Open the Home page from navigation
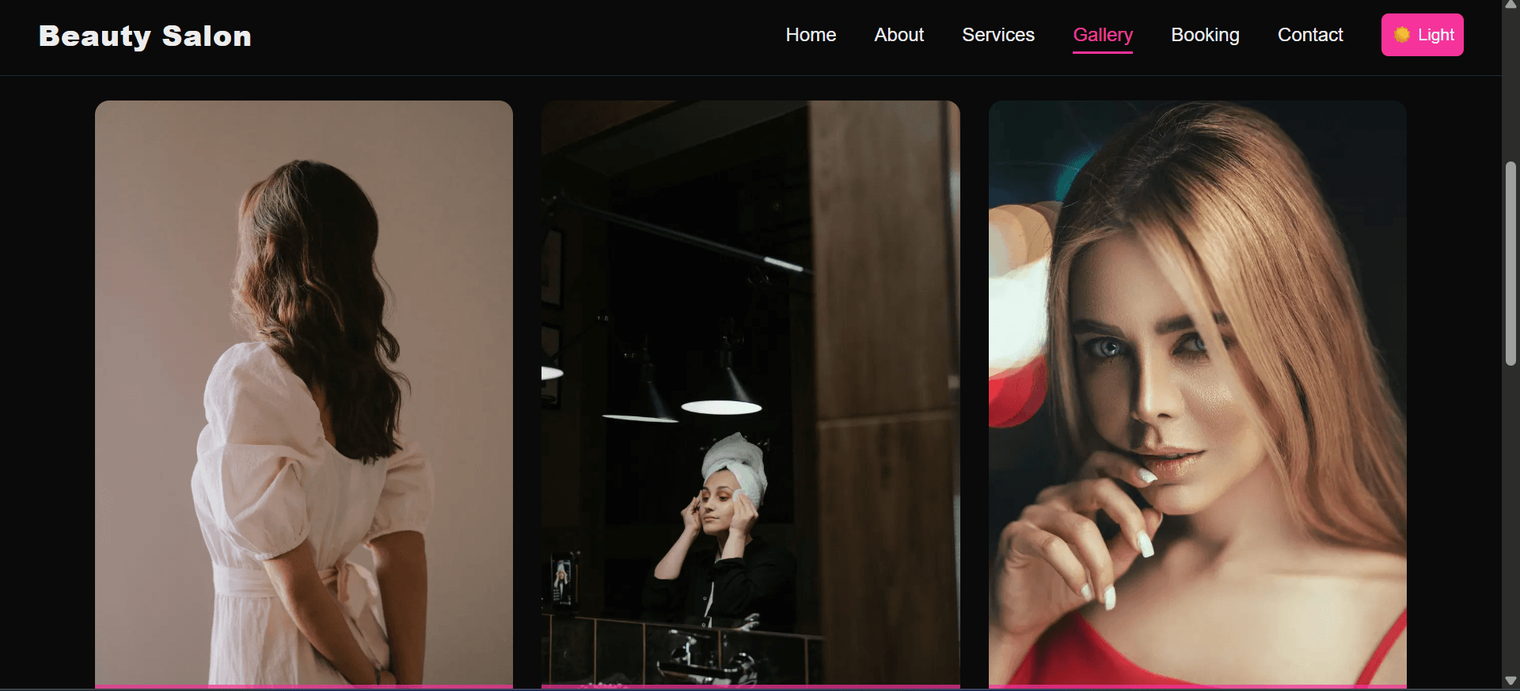Viewport: 1520px width, 691px height. click(x=811, y=35)
